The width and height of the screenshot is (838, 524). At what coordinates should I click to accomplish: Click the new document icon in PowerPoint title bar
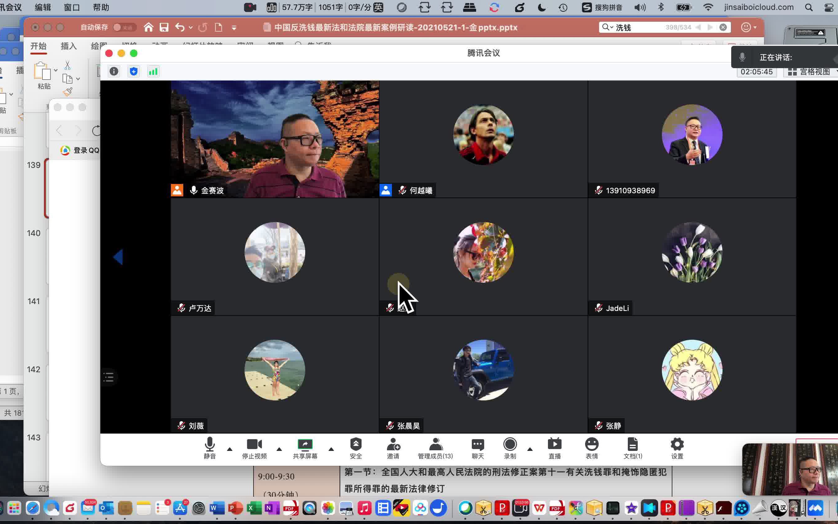coord(219,27)
